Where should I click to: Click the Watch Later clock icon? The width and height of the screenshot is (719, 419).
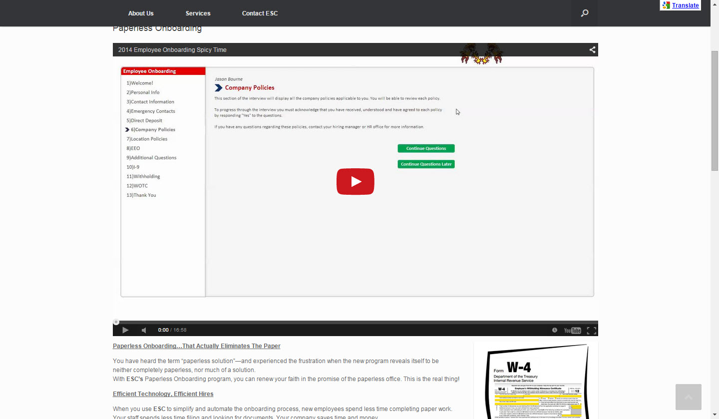(555, 330)
